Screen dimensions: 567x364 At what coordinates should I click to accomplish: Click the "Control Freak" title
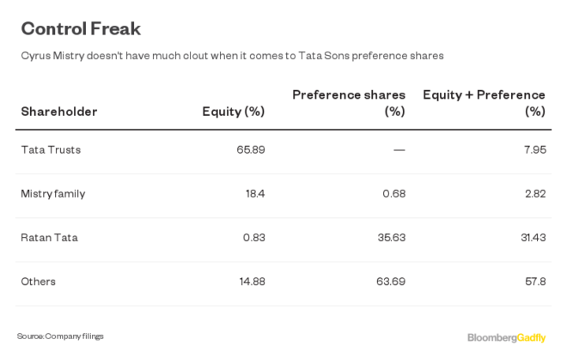point(81,28)
